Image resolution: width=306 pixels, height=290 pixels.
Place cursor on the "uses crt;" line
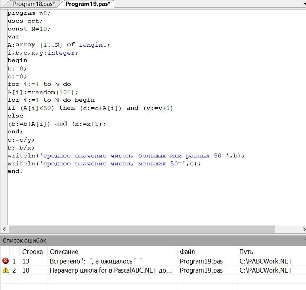(25, 21)
